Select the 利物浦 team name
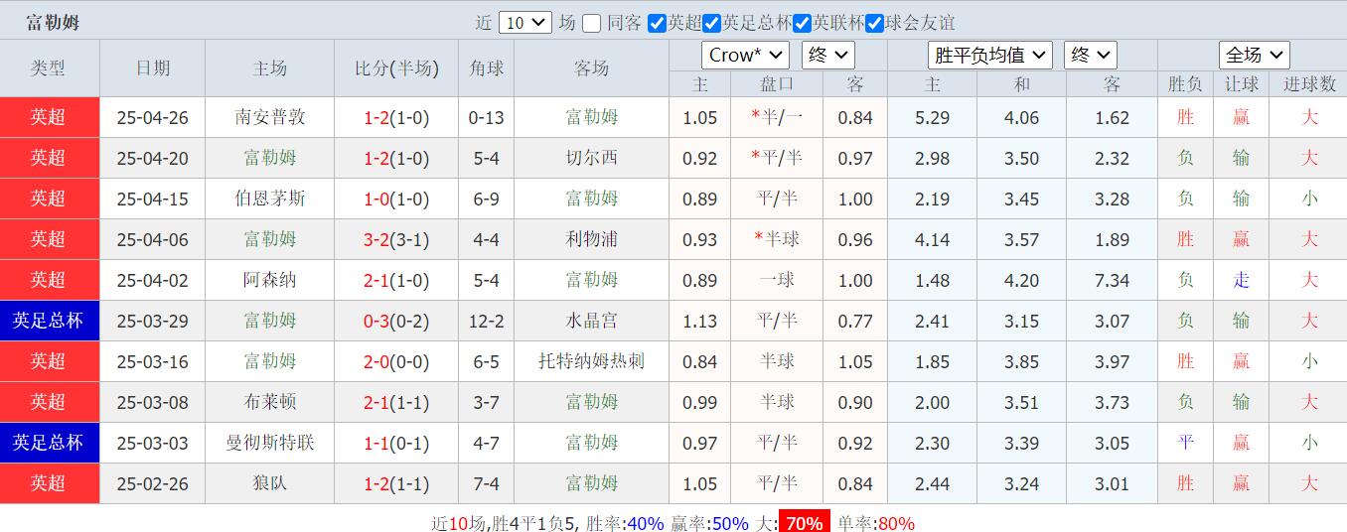Screen dimensions: 1347x532 point(591,239)
